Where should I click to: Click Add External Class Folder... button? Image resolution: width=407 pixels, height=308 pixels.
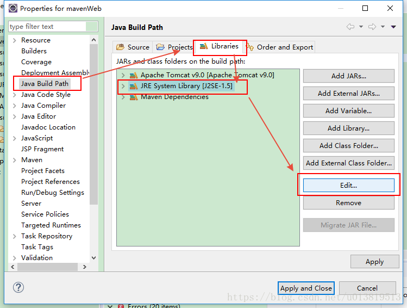click(349, 163)
